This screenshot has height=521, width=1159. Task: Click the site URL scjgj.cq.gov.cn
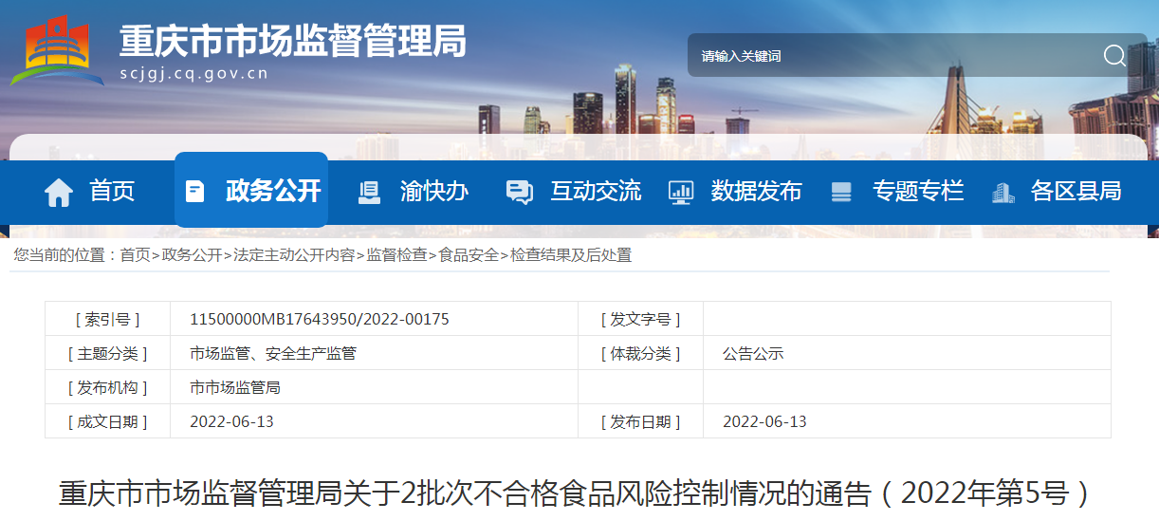click(194, 74)
